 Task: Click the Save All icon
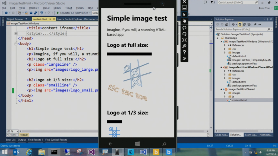[x=36, y=13]
